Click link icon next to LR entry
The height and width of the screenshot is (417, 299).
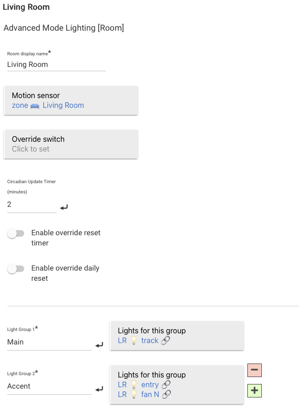[166, 385]
